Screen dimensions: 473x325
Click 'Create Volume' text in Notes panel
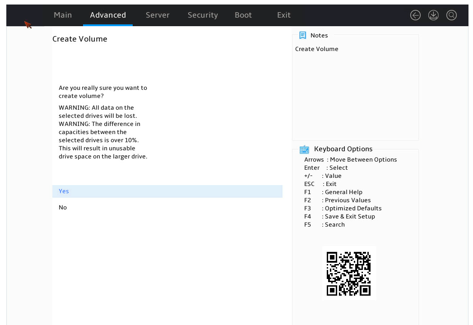[x=317, y=49]
